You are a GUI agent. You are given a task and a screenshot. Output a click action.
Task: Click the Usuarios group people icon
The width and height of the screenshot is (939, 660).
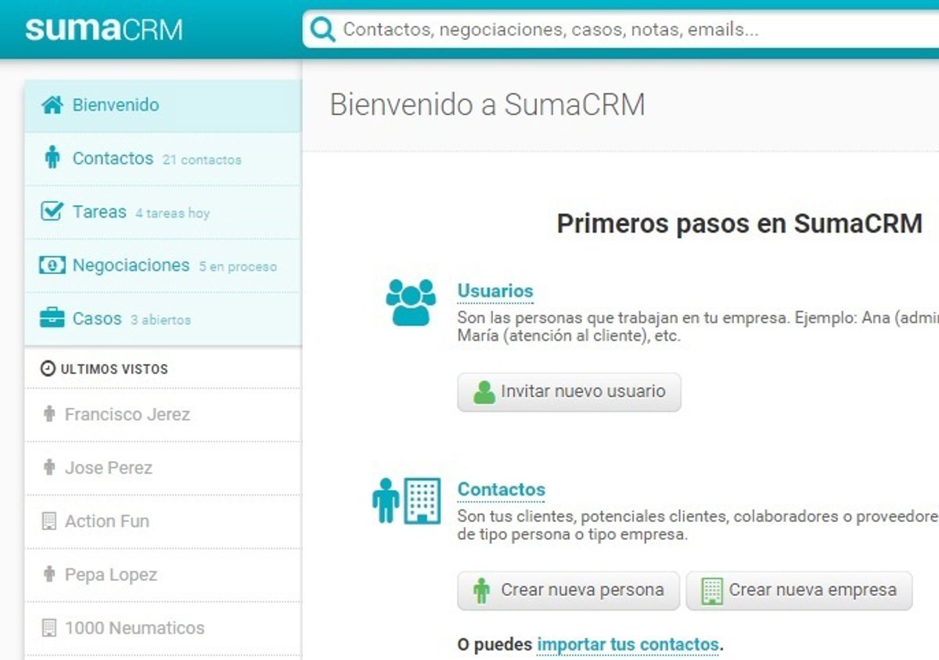coord(411,302)
